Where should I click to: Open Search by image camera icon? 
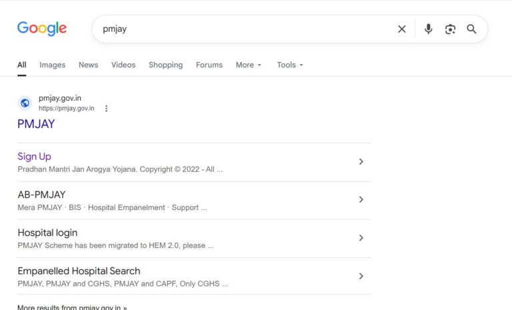[x=450, y=29]
